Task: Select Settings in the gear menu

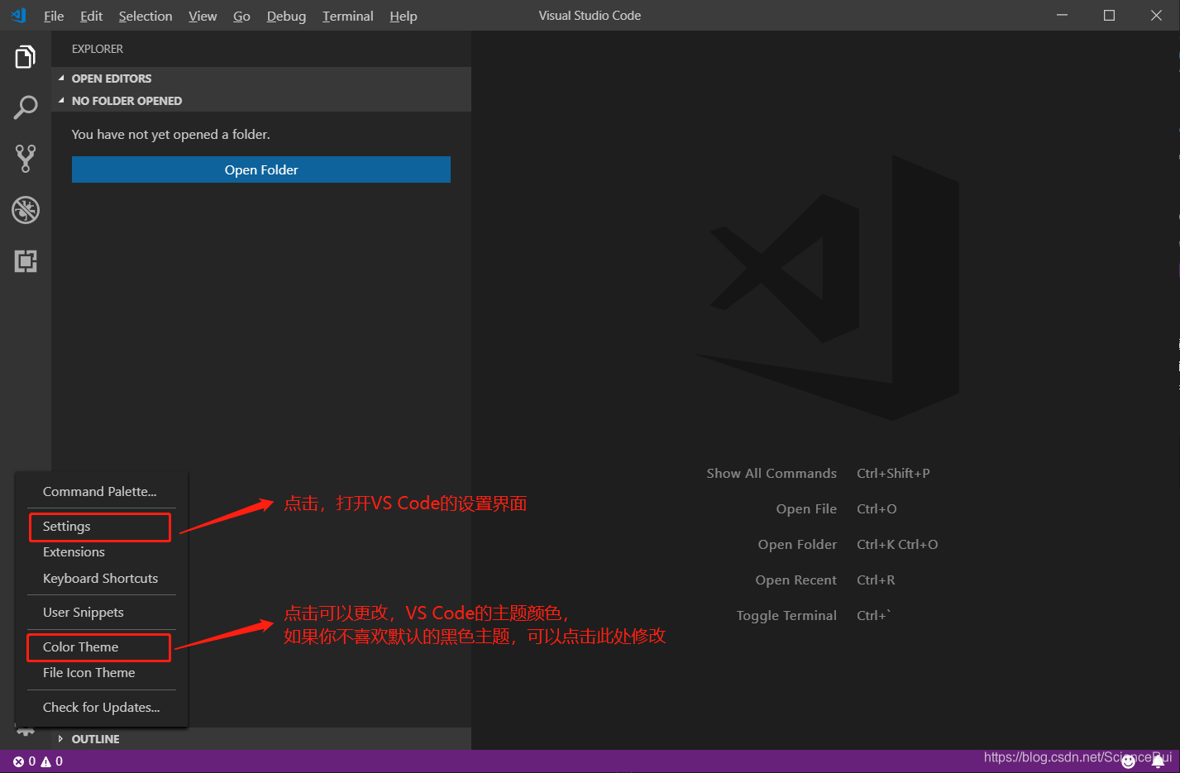Action: click(102, 527)
